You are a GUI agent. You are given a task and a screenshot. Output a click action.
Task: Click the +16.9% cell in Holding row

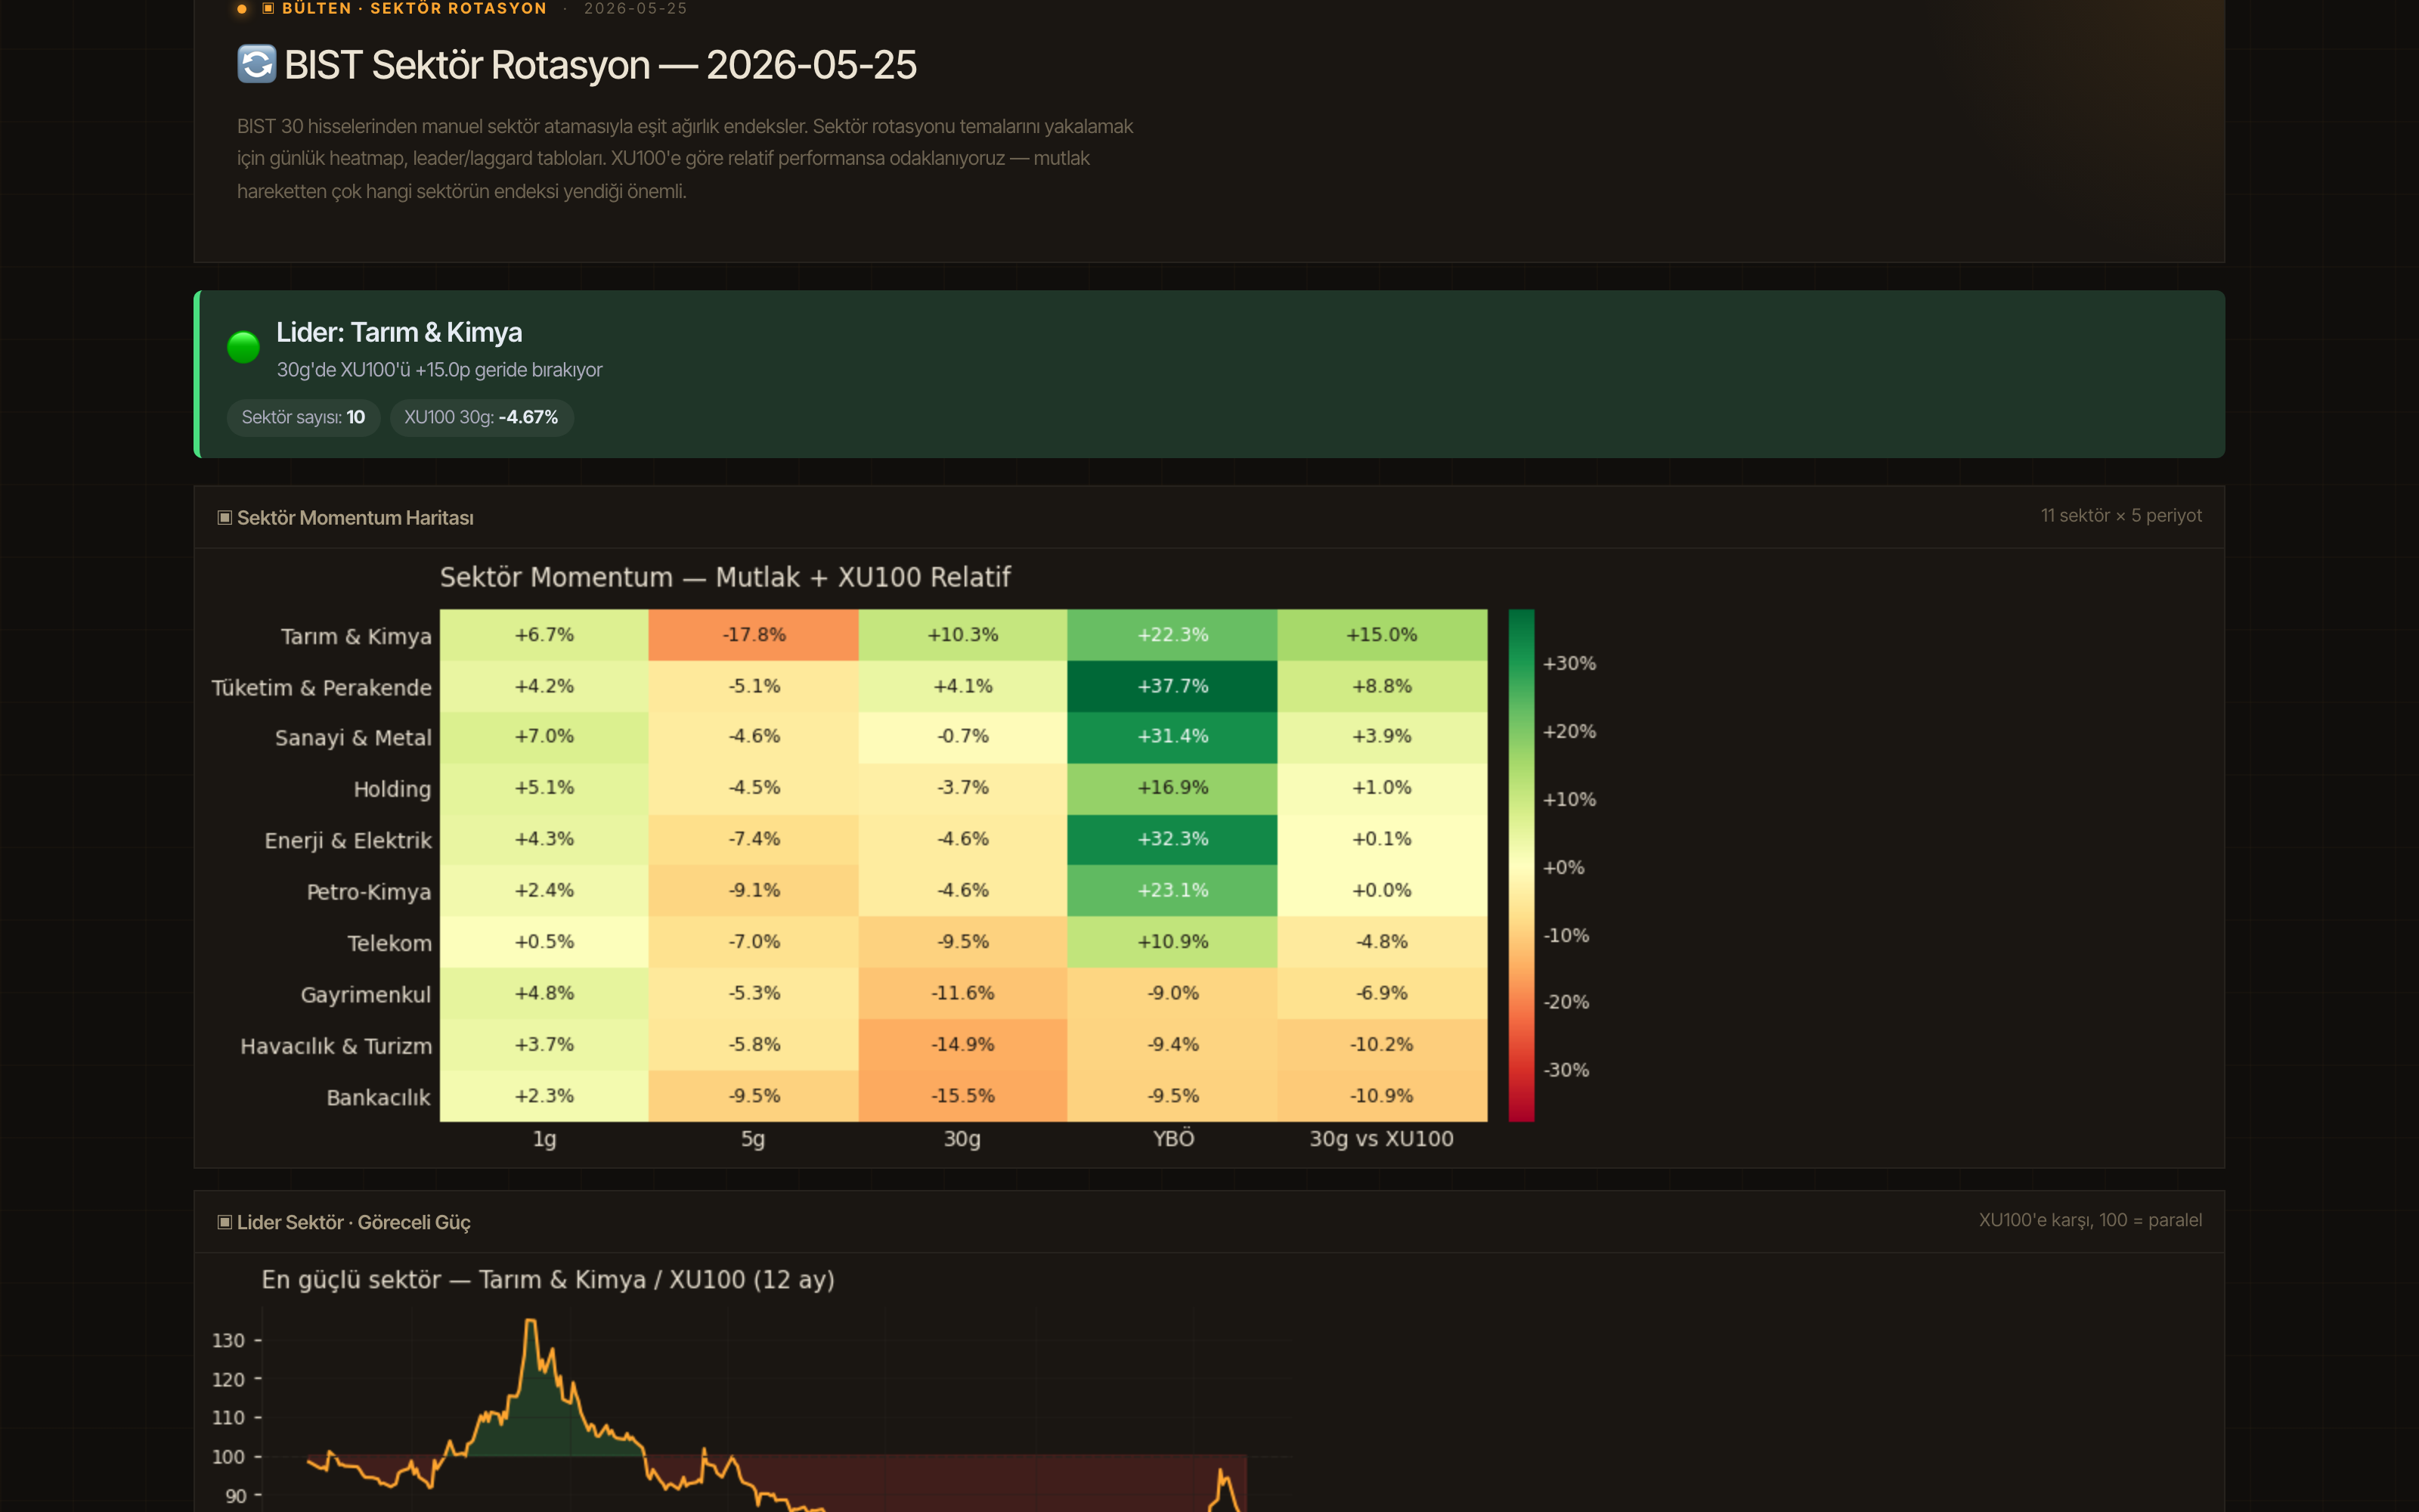pos(1172,788)
